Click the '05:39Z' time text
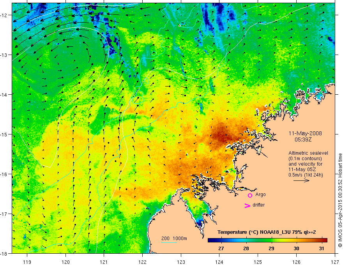This screenshot has height=265, width=343. pyautogui.click(x=303, y=140)
